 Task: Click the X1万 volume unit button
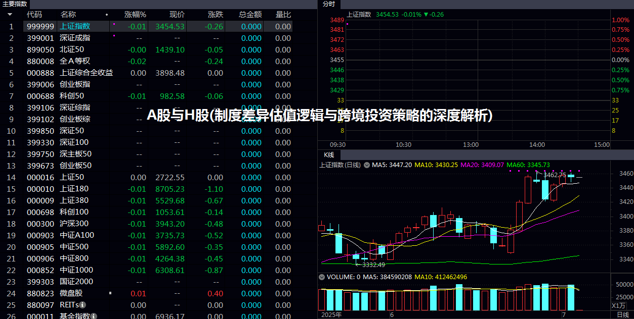tap(618, 305)
